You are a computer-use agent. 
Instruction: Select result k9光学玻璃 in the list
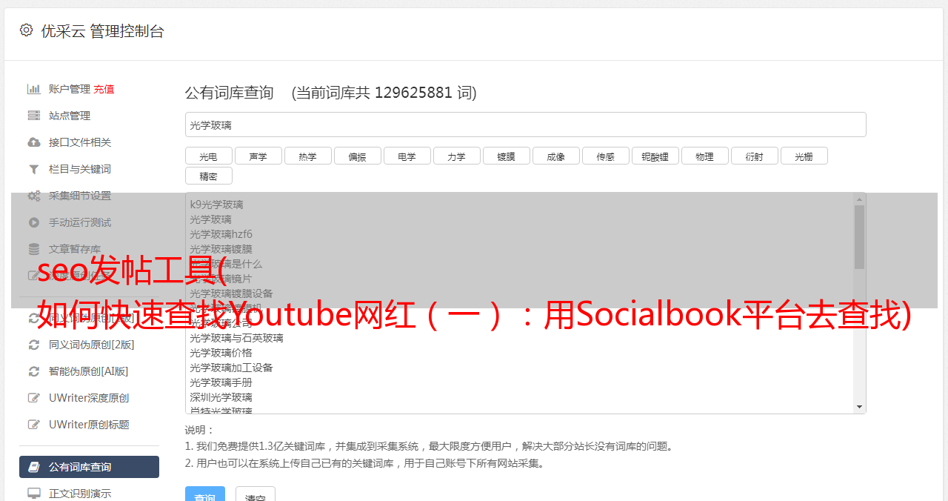tap(216, 205)
